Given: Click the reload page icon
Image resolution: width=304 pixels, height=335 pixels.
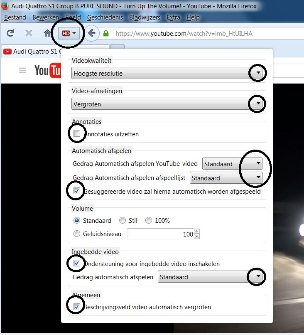Looking at the screenshot, I should [x=10, y=33].
